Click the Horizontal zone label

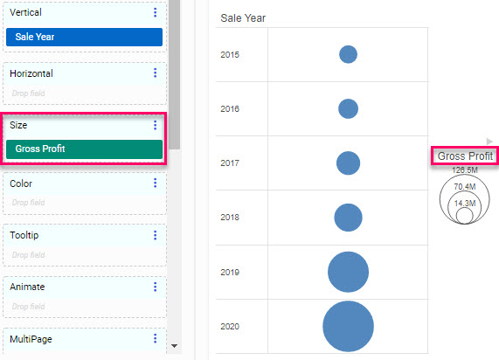[x=31, y=73]
